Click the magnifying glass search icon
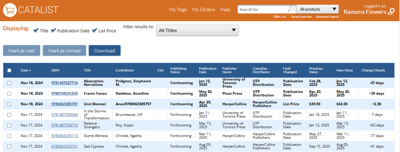 (x=291, y=9)
